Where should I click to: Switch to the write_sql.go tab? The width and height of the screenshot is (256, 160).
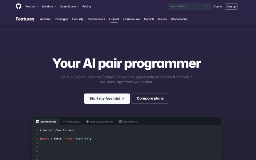[71, 122]
